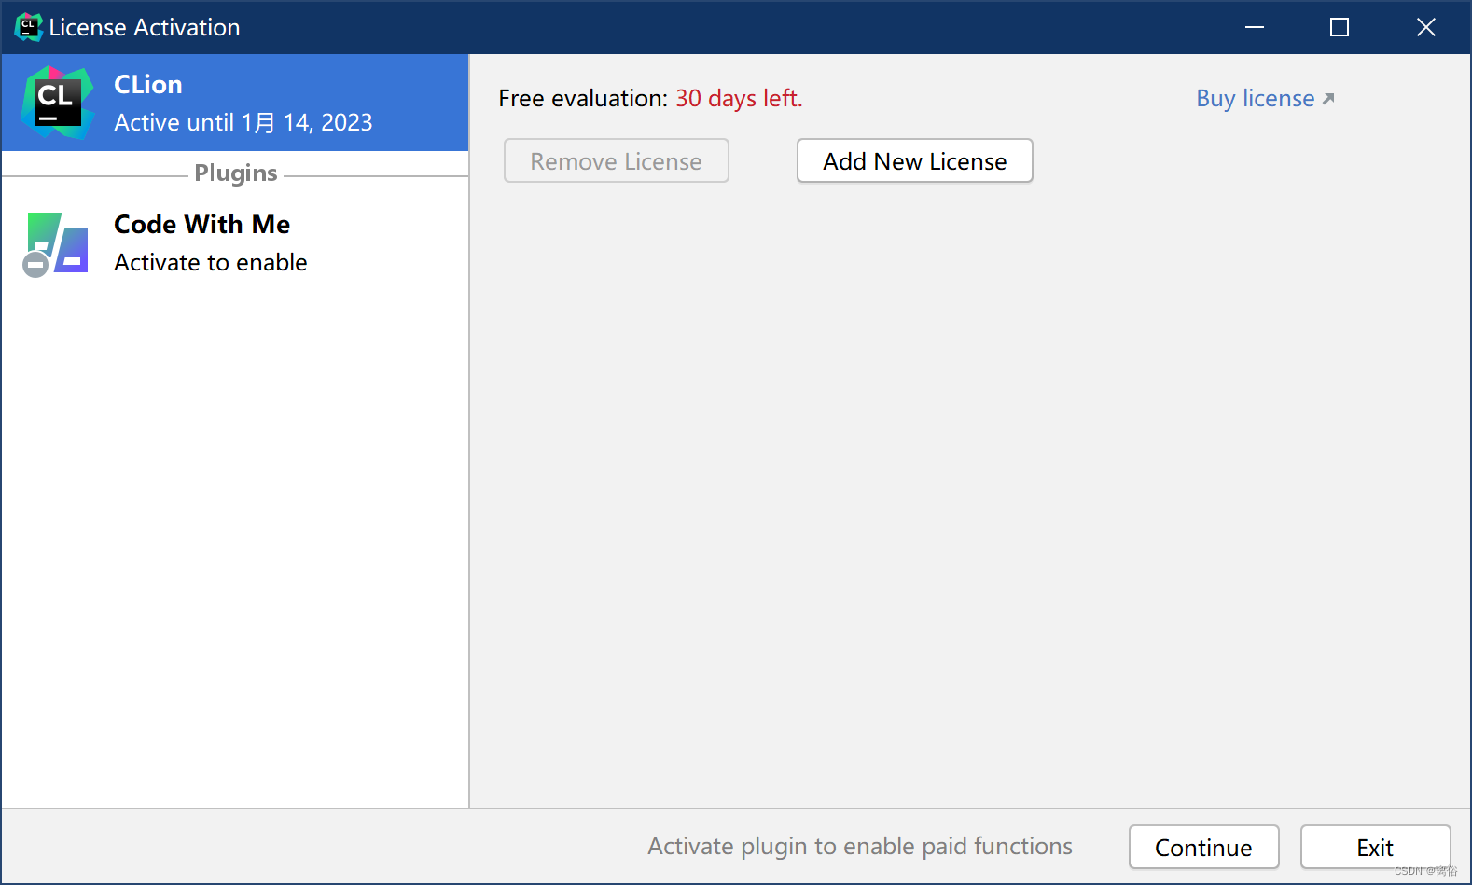
Task: Select the Code With Me plugin entry
Action: 235,242
